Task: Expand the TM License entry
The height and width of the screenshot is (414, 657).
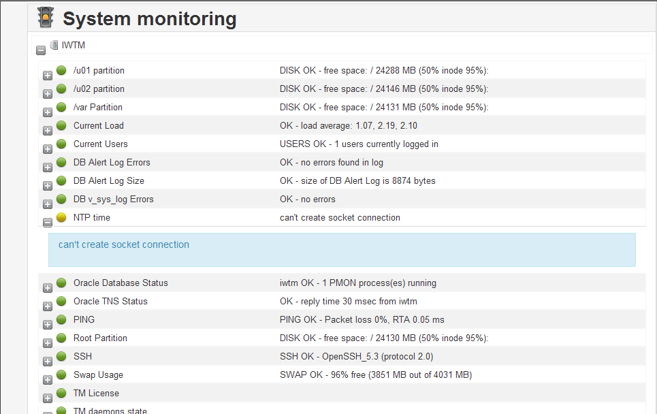Action: pyautogui.click(x=48, y=398)
